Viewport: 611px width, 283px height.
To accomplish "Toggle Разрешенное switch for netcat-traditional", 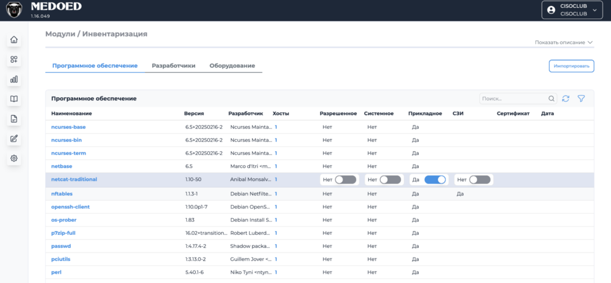I will [345, 179].
